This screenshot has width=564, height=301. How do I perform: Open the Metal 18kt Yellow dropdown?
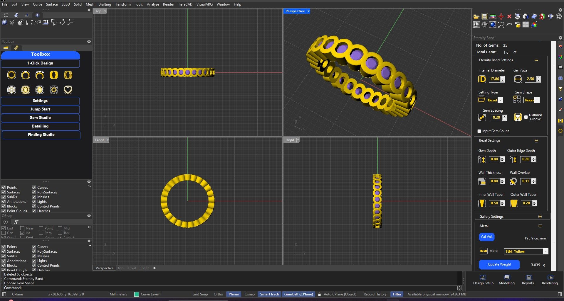545,251
